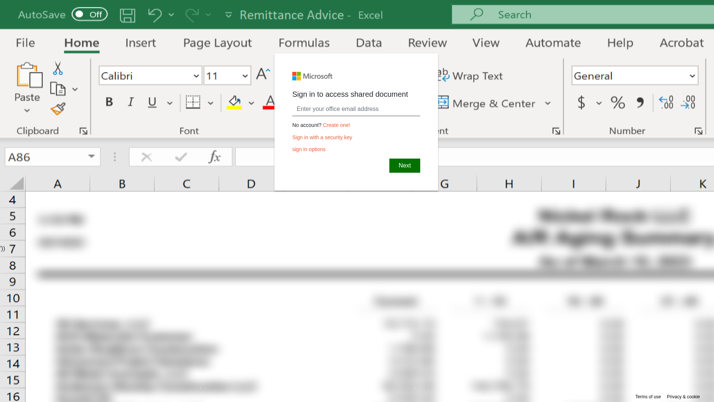Open the Clipboard dialog launcher
Viewport: 714px width, 402px height.
83,131
